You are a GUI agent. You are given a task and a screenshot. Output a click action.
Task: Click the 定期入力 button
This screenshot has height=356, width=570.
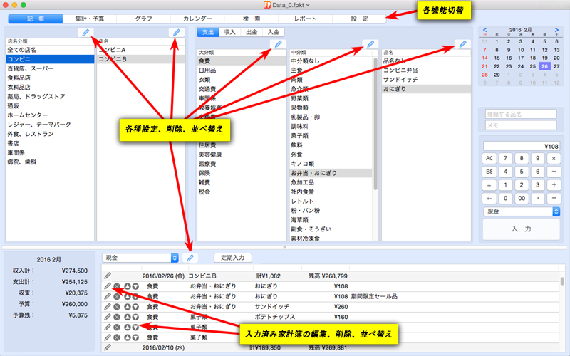click(232, 257)
